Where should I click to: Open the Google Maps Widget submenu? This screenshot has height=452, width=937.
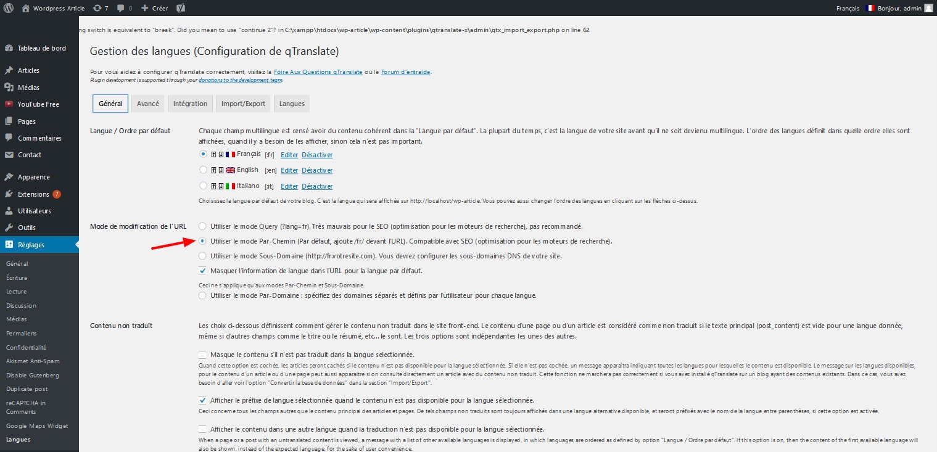click(x=37, y=426)
